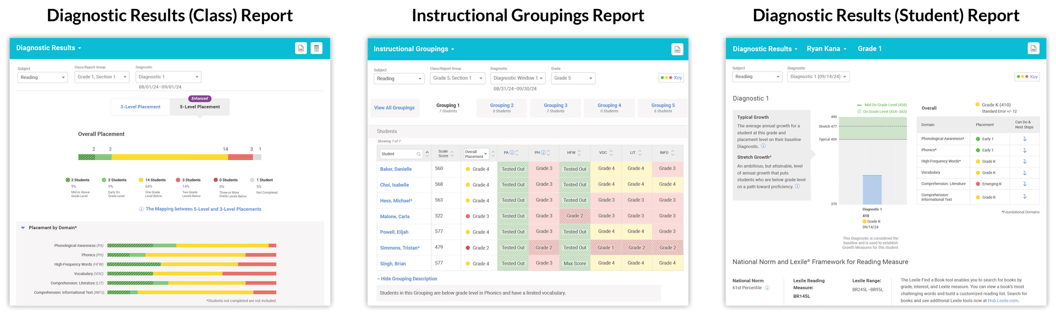Open student Malone, Carla
Image resolution: width=1056 pixels, height=315 pixels.
tap(395, 216)
